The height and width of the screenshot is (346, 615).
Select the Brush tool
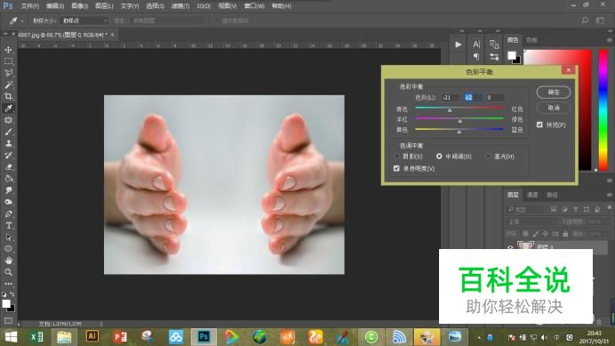coord(8,132)
